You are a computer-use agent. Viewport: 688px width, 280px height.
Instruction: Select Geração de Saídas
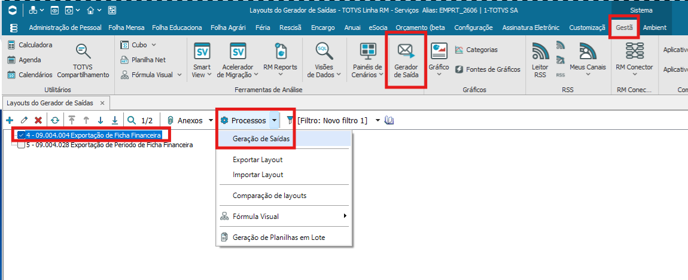pos(261,139)
